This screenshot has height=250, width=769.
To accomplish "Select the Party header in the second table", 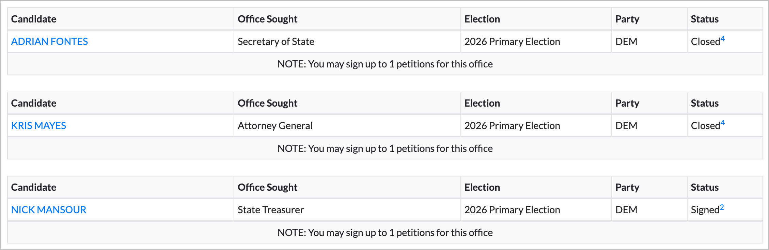I will [x=627, y=103].
